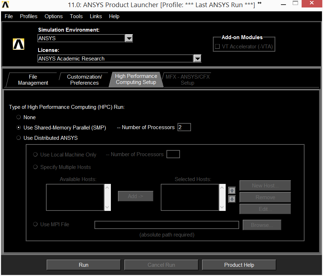Screen dimensions: 323x276
Task: Enable the VT Accelerator (-VTA) checkbox
Action: pos(217,47)
